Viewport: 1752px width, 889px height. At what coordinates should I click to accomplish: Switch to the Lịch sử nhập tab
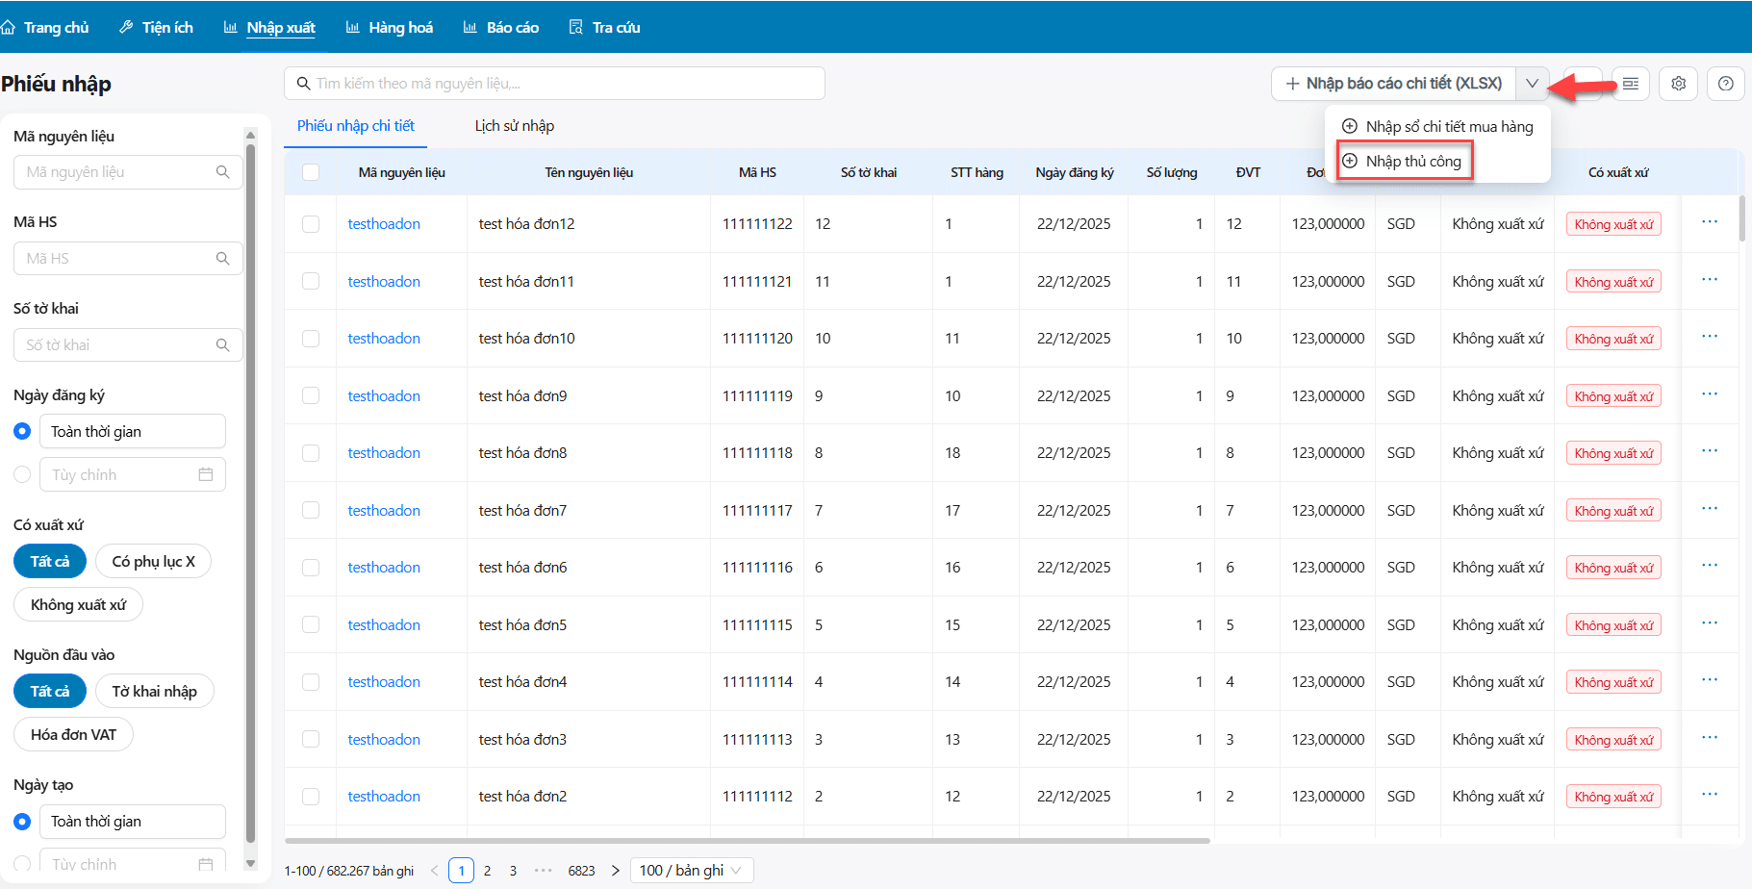pyautogui.click(x=514, y=126)
